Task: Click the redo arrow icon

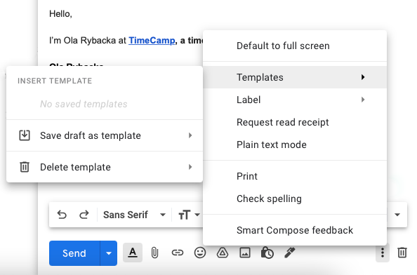Action: click(x=84, y=215)
